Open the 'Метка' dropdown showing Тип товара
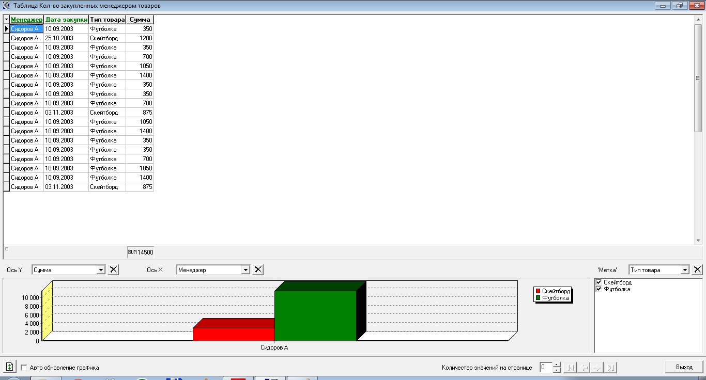The image size is (706, 380). pyautogui.click(x=685, y=270)
